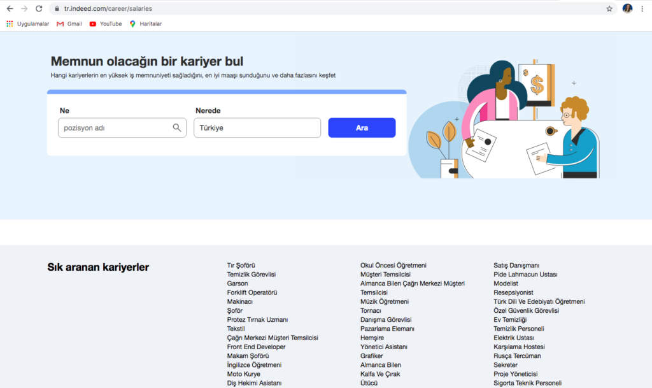Screen dimensions: 652x388
Task: Reload the page with refresh icon
Action: point(39,9)
